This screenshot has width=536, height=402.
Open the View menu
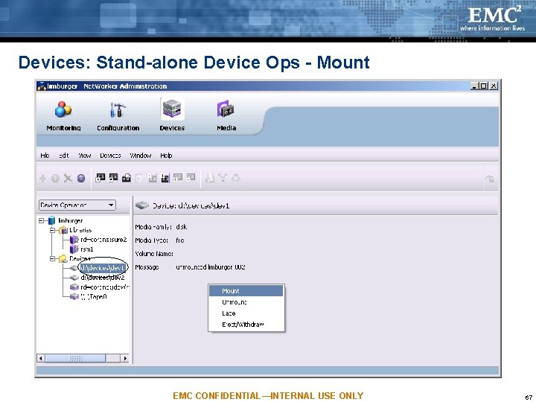pyautogui.click(x=84, y=156)
